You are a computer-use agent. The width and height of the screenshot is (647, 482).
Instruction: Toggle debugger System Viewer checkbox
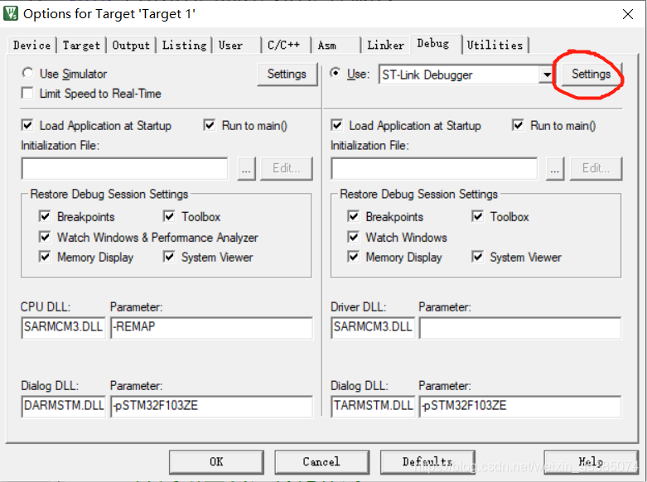point(477,257)
